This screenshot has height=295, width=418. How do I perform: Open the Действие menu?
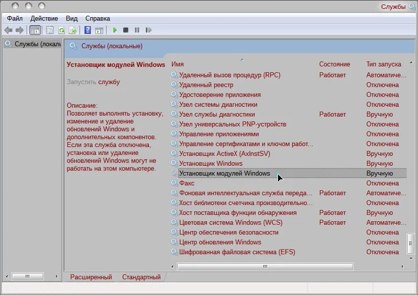tap(44, 18)
